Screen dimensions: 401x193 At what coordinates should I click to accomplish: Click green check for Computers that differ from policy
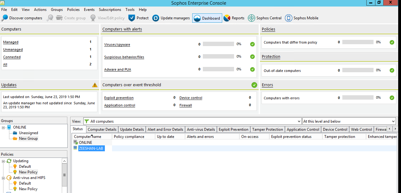[x=392, y=42]
